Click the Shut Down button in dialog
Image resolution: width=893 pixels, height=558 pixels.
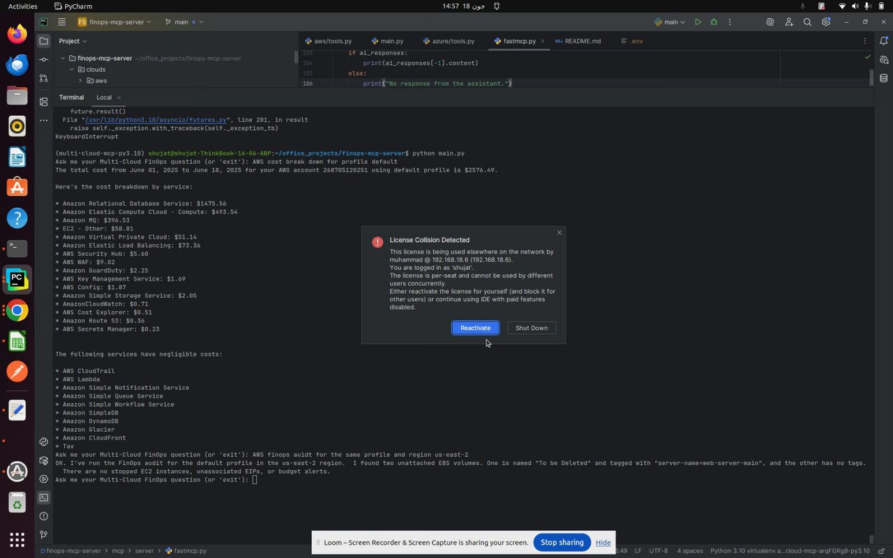(x=532, y=328)
